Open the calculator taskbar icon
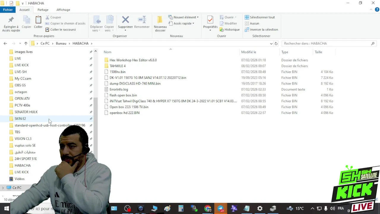The width and height of the screenshot is (380, 214). (x=181, y=208)
